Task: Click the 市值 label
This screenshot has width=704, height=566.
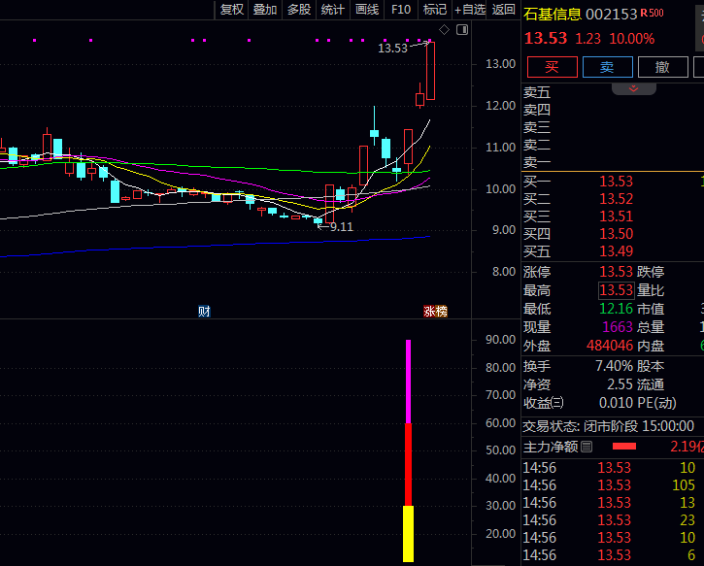Action: point(651,309)
